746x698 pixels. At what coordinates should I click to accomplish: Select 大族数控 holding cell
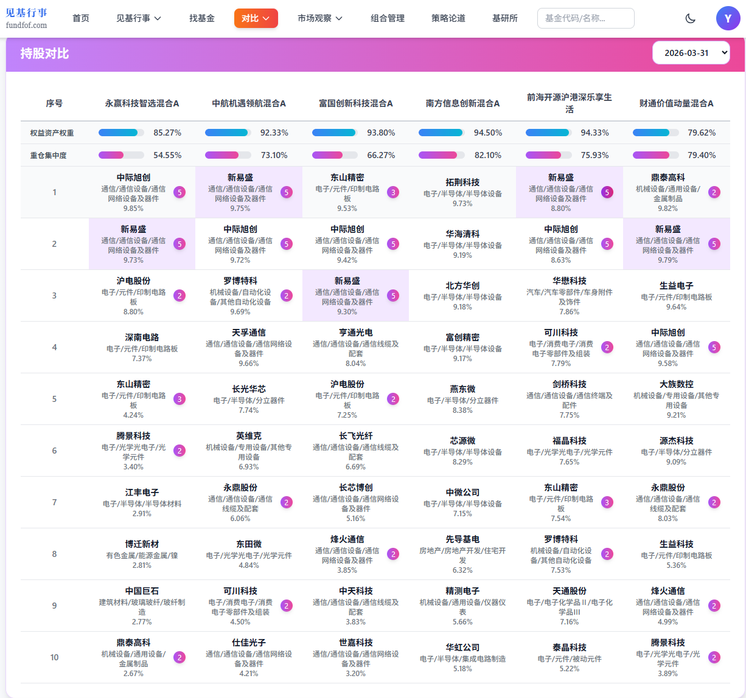tap(677, 399)
